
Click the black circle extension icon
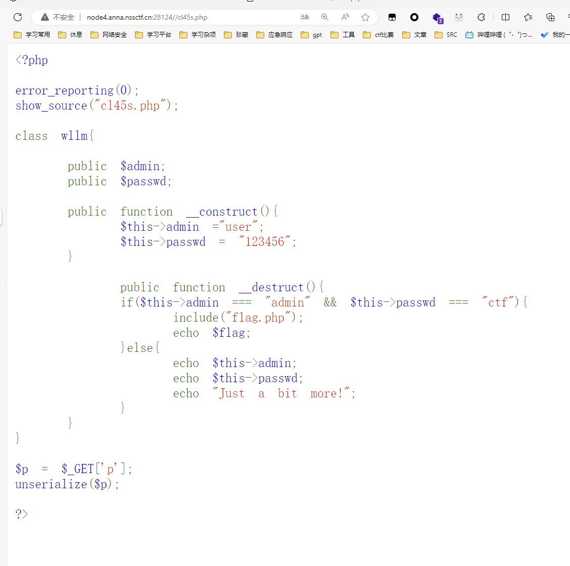414,17
